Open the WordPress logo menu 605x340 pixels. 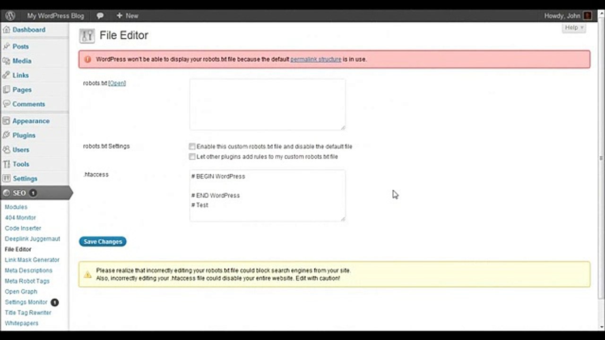[10, 16]
